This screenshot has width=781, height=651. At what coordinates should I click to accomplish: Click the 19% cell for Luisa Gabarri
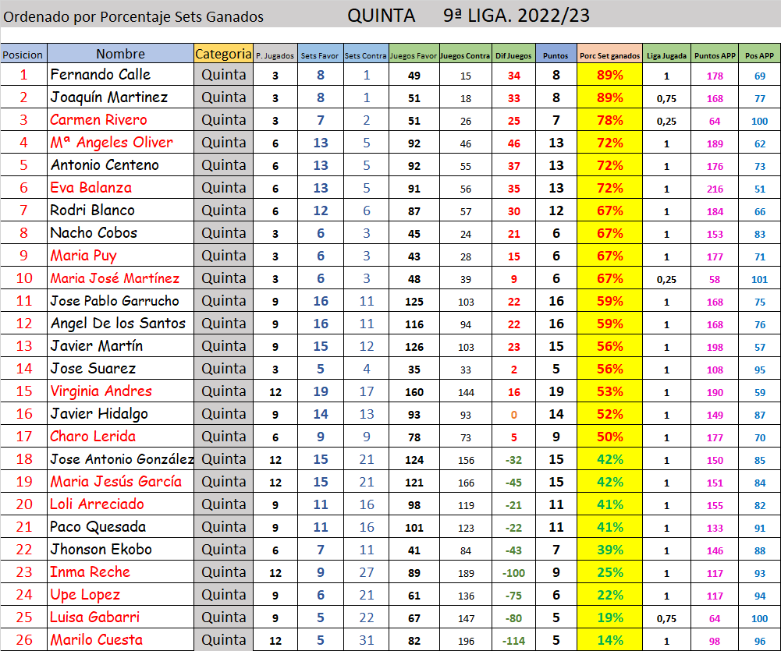pyautogui.click(x=609, y=617)
